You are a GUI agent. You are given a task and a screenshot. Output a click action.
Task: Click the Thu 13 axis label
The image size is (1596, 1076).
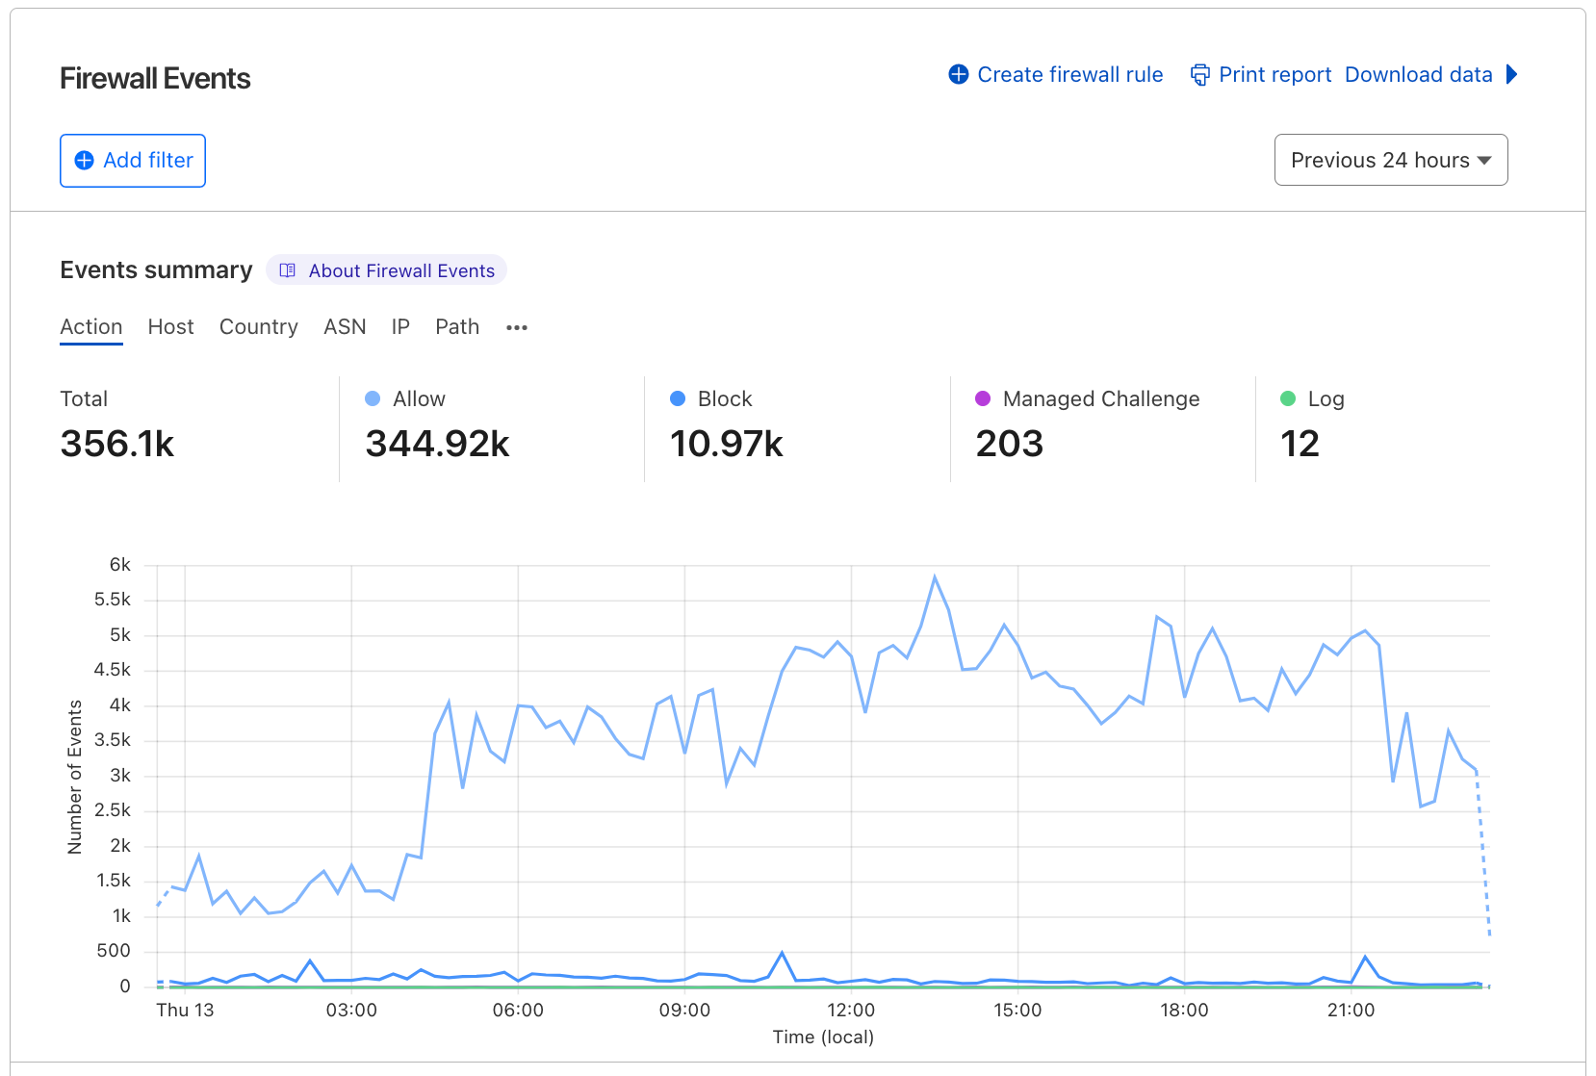185,1011
